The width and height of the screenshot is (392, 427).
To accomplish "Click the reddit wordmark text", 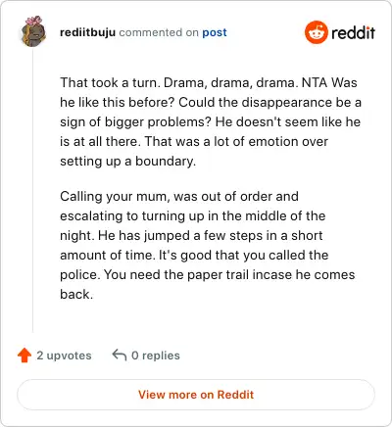I will tap(353, 33).
